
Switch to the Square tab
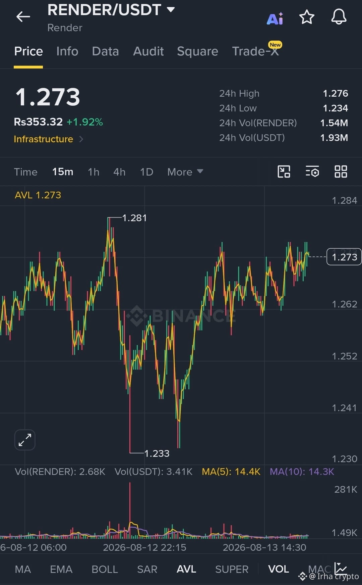[197, 51]
